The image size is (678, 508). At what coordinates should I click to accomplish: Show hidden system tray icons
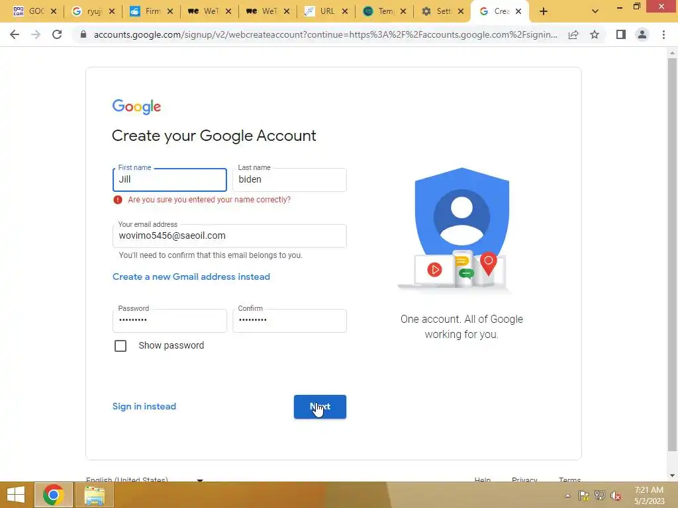(x=567, y=495)
